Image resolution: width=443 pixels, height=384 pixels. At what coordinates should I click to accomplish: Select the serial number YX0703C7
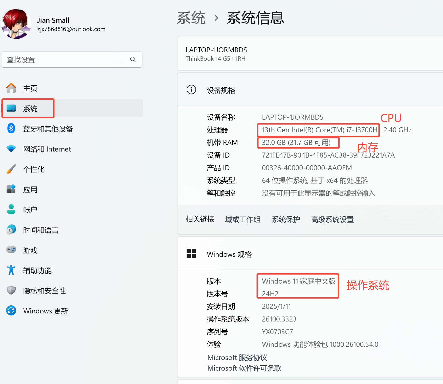click(x=277, y=332)
